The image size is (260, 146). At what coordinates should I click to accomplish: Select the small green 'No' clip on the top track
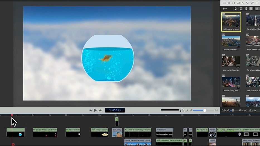(x=117, y=122)
